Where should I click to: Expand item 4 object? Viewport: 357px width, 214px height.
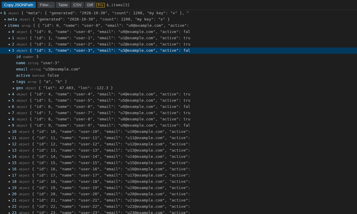point(10,94)
